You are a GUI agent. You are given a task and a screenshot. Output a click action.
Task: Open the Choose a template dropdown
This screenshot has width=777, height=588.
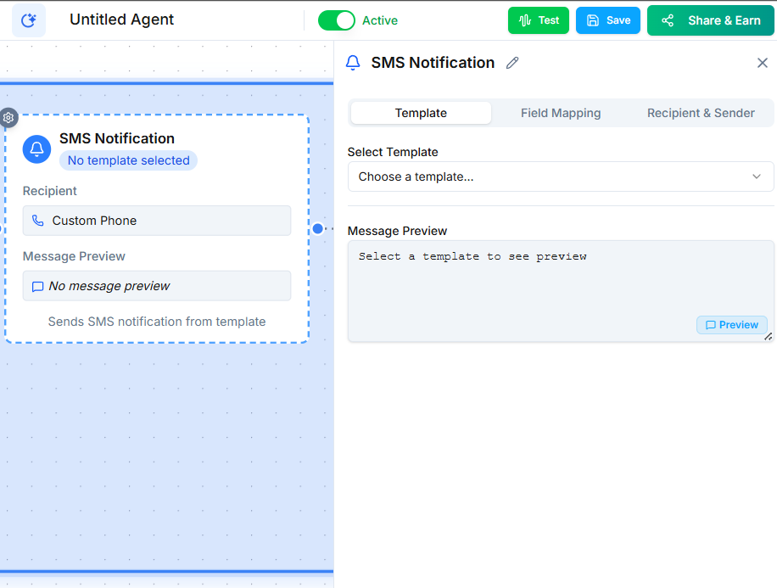pyautogui.click(x=560, y=176)
